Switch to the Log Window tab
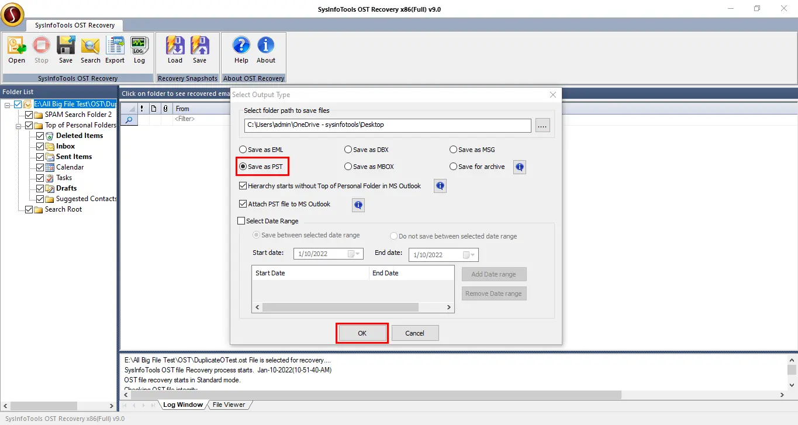 coord(182,405)
